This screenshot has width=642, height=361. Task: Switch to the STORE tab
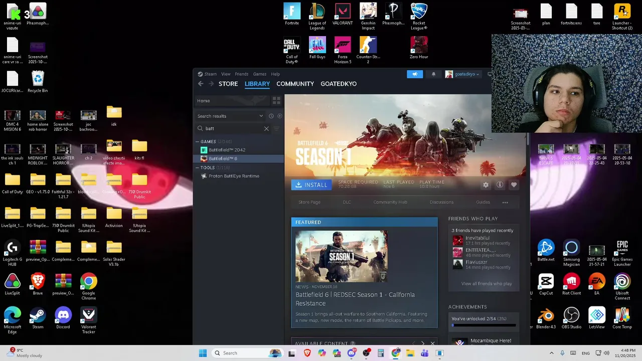point(228,84)
